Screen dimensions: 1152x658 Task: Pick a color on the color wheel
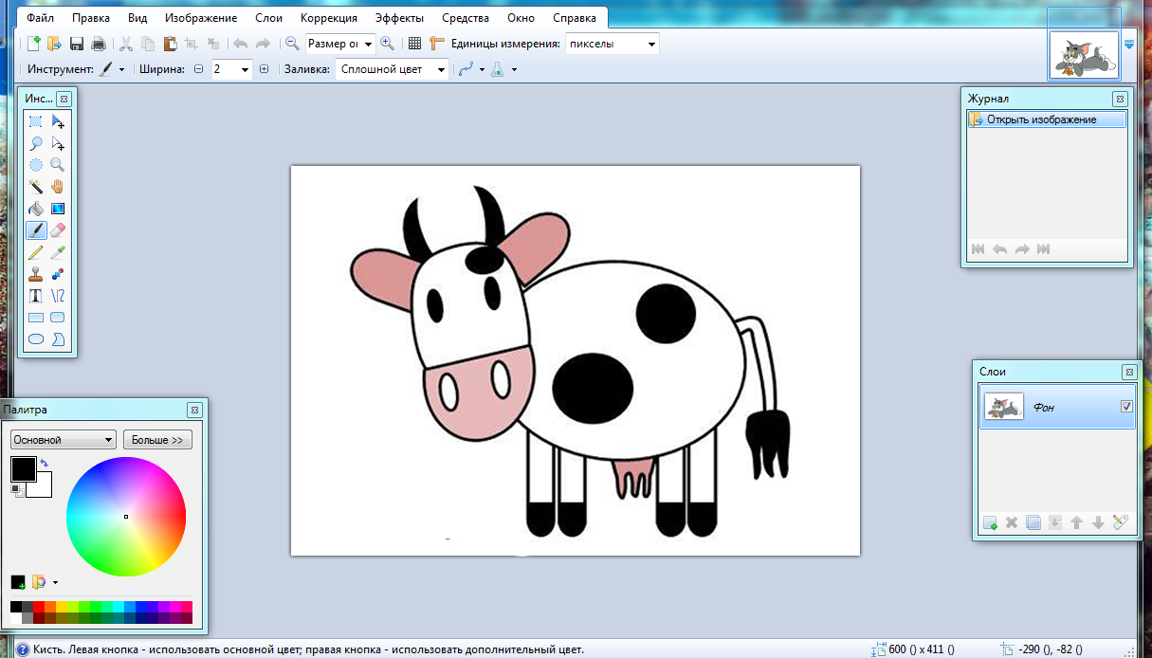pos(125,516)
